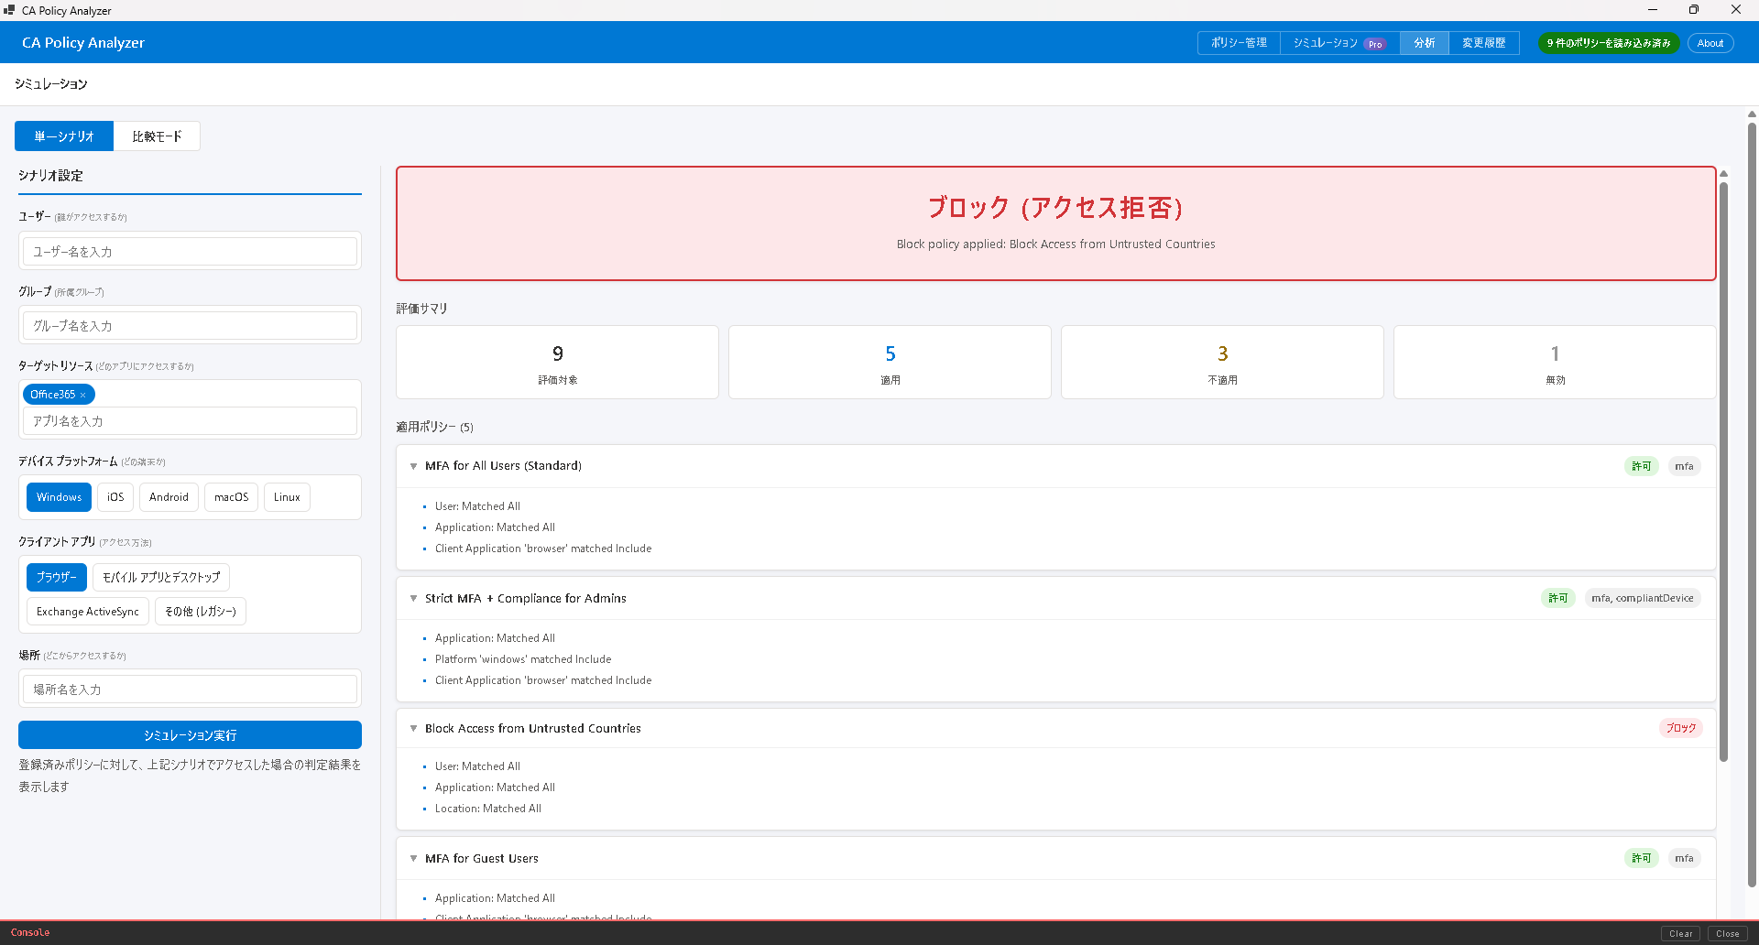Open the ポリシー管理 tab
This screenshot has width=1759, height=945.
(1239, 43)
